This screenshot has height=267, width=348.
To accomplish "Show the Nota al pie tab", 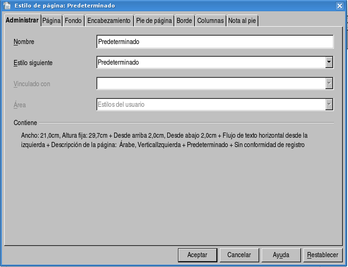I will coord(242,21).
